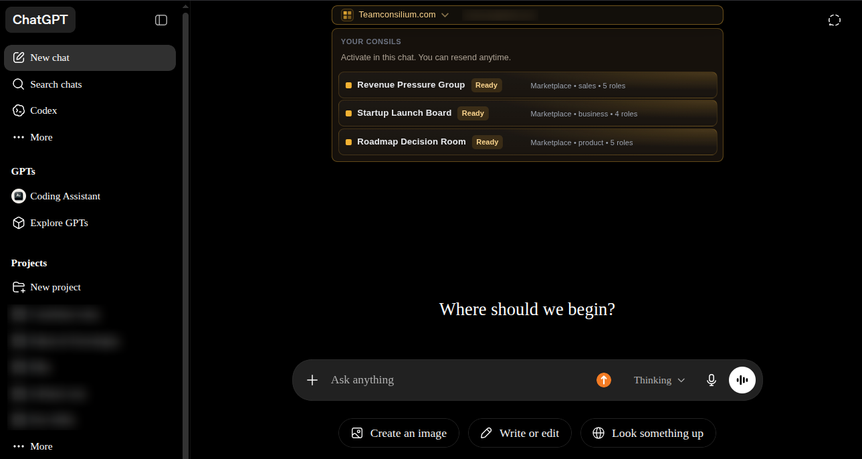
Task: Activate the Revenue Pressure Group consil
Action: pos(528,85)
